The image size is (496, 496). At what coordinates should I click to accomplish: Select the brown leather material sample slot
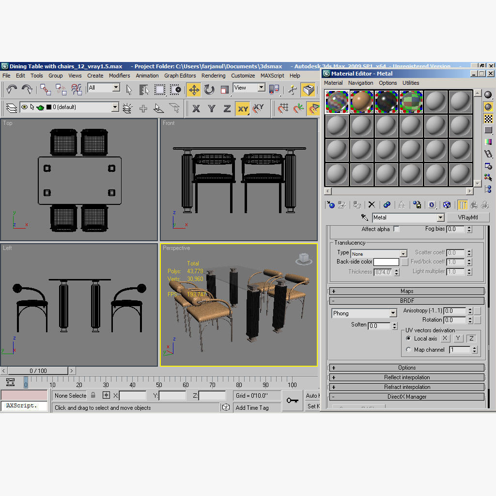pos(361,102)
